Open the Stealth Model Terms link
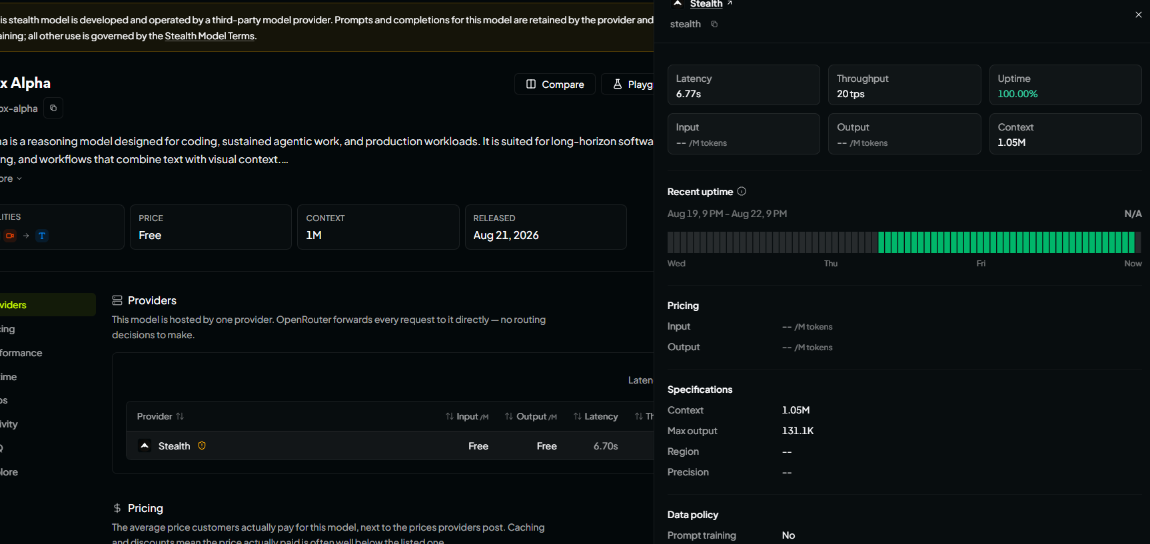Viewport: 1150px width, 544px height. (210, 36)
